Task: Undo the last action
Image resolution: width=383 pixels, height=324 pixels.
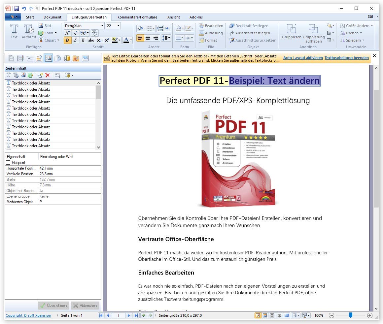Action: tap(24, 9)
